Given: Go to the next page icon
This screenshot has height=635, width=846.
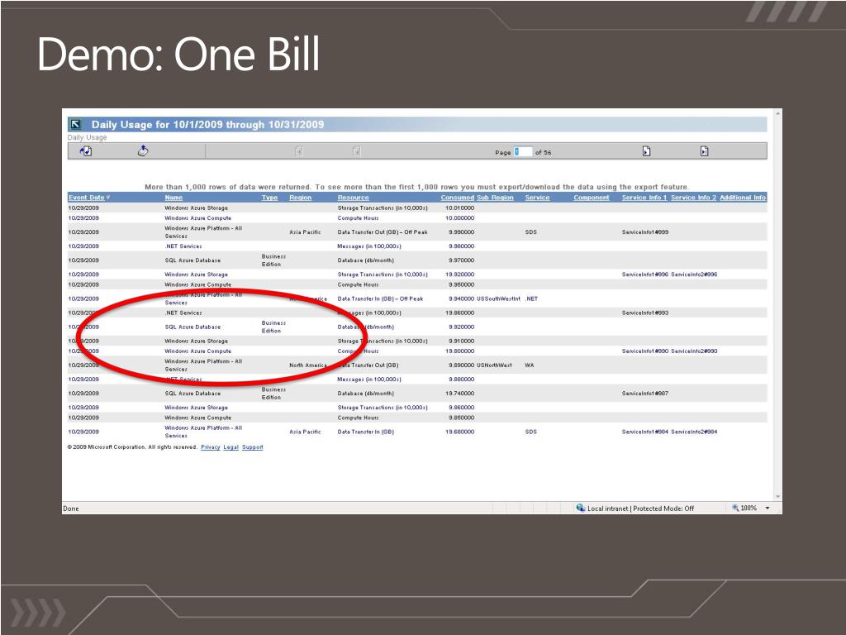Looking at the screenshot, I should (646, 151).
